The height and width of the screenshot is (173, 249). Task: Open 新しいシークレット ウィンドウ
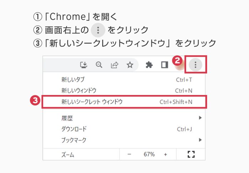pyautogui.click(x=92, y=102)
